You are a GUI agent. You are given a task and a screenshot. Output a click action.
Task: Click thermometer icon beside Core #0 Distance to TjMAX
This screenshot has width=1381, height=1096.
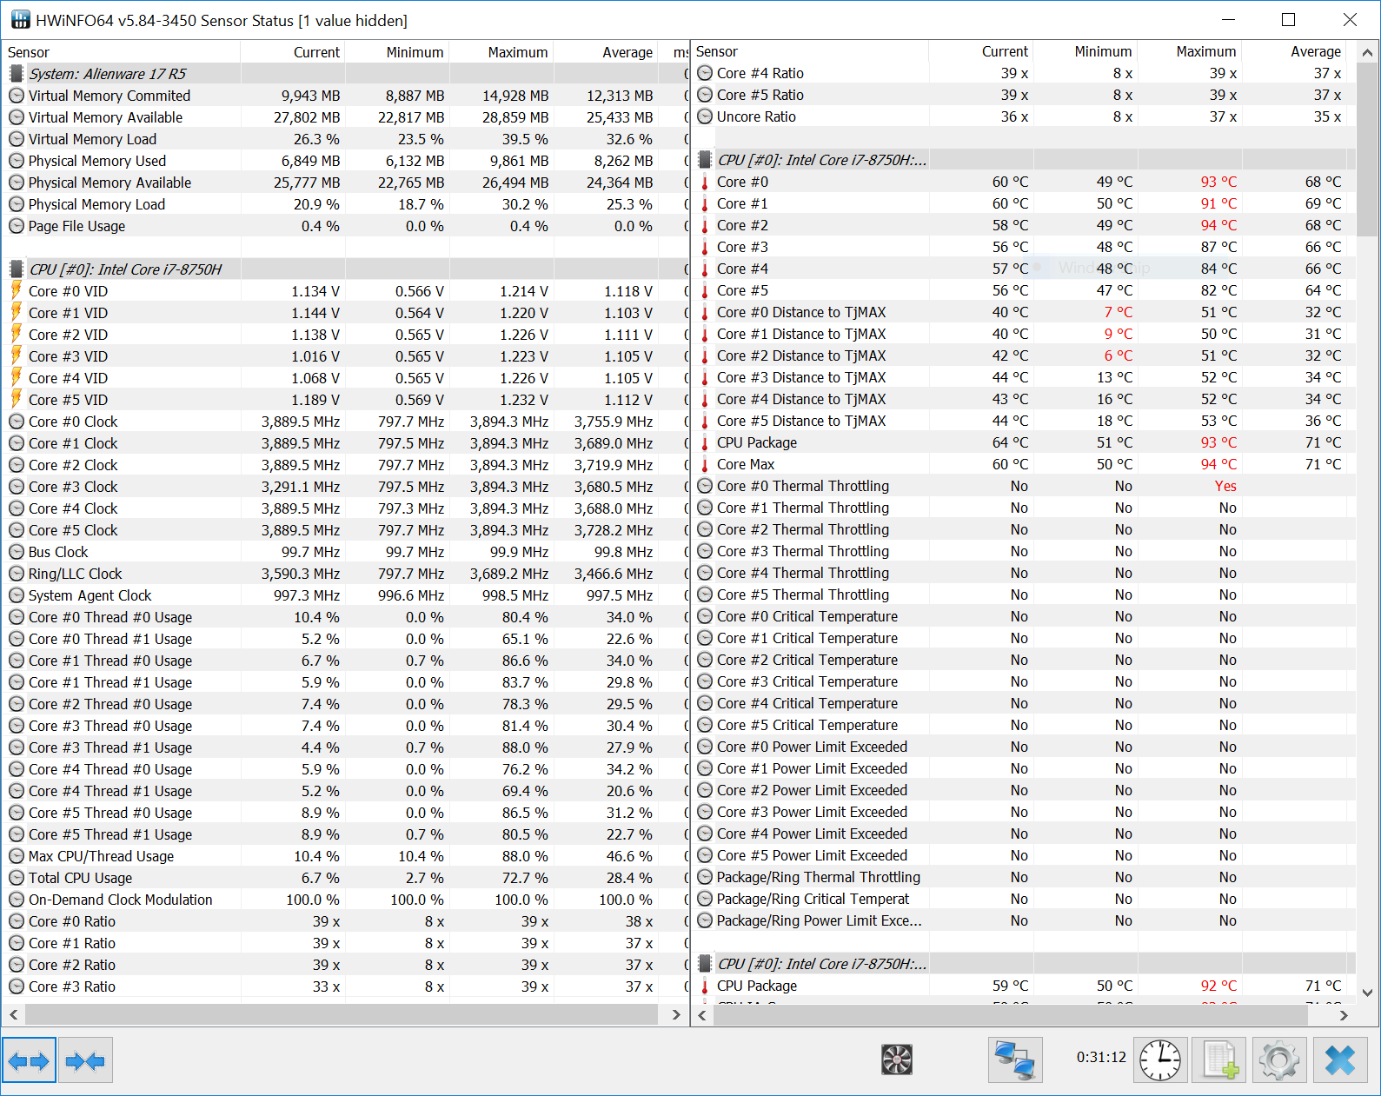705,313
